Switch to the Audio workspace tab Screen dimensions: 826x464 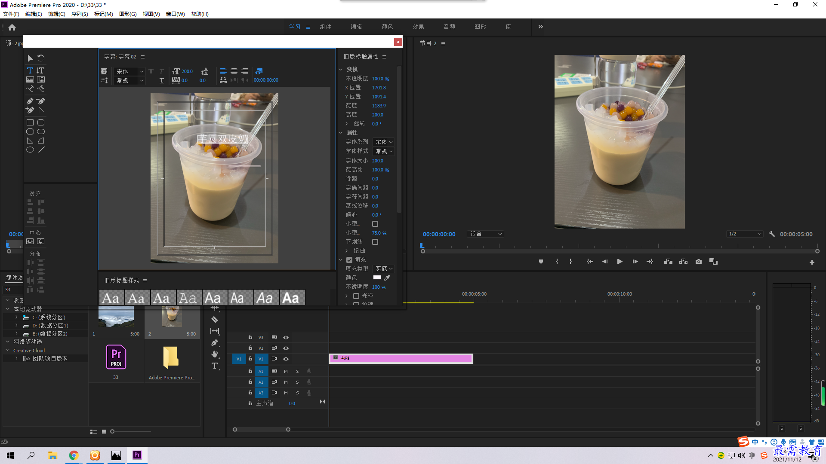(449, 27)
